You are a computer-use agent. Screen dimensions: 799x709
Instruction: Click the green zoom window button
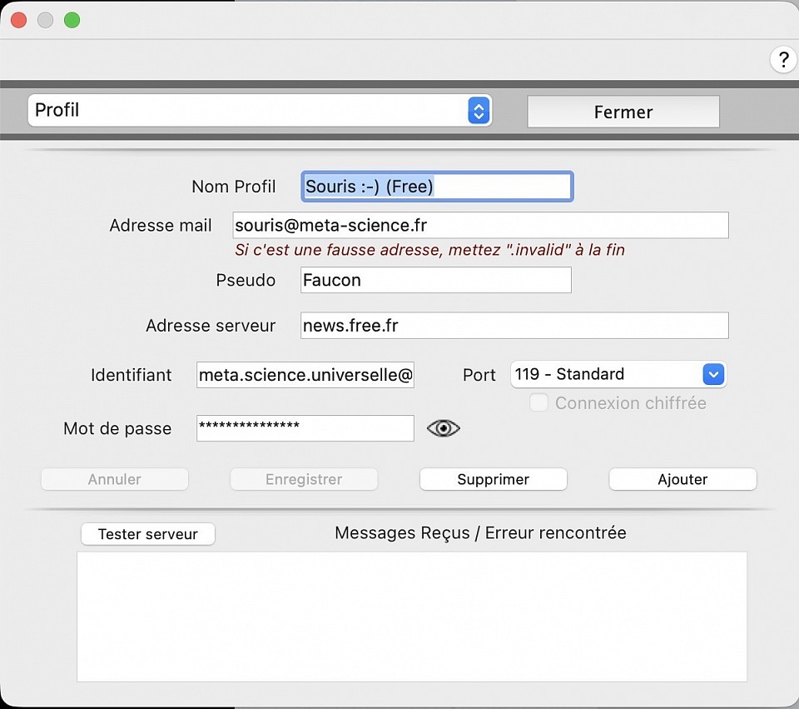pyautogui.click(x=72, y=20)
